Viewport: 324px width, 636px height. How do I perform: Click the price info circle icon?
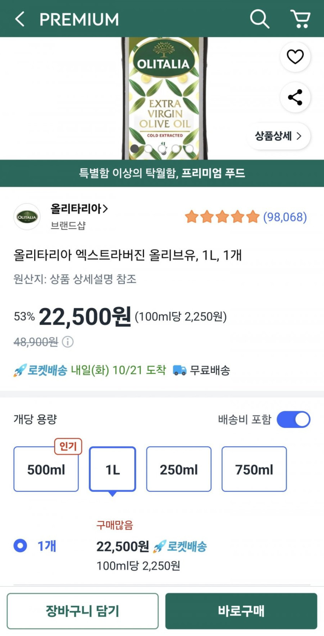point(68,342)
